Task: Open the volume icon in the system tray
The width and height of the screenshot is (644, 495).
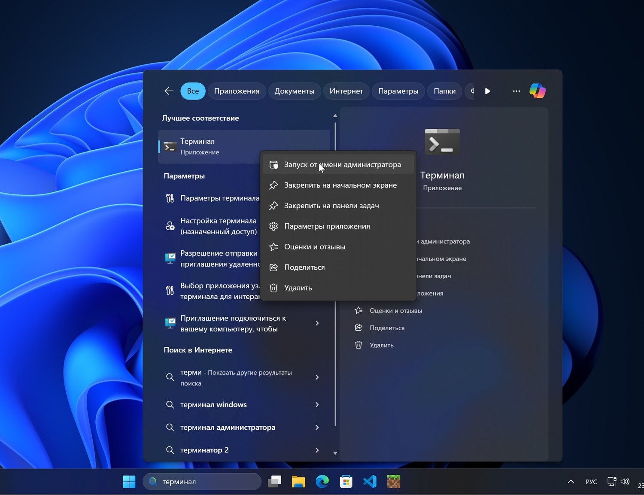Action: click(625, 482)
